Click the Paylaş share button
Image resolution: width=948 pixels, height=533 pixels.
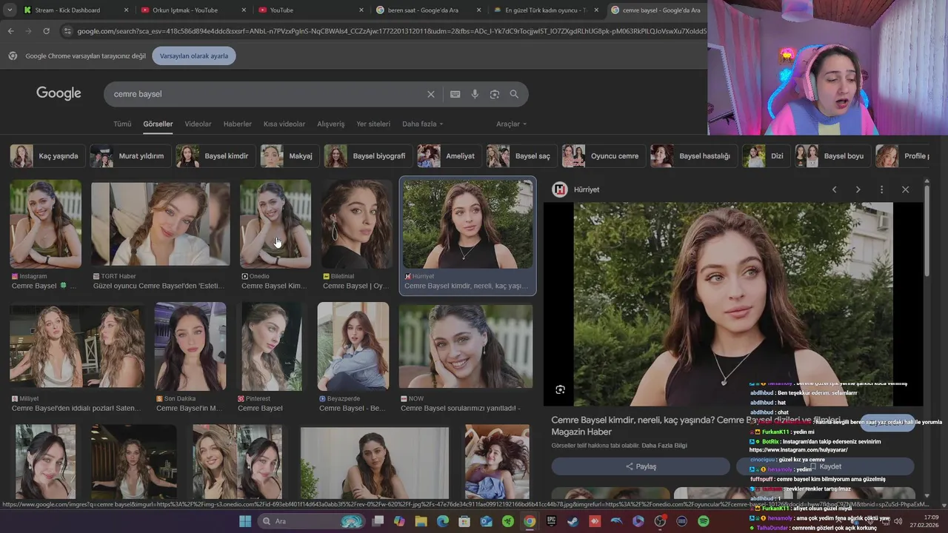click(641, 466)
